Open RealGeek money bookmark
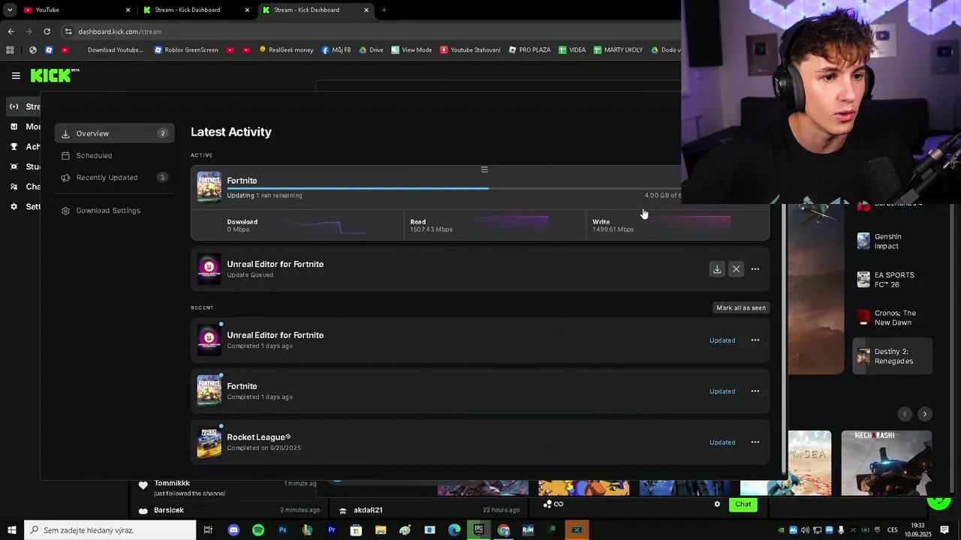Image resolution: width=961 pixels, height=540 pixels. click(x=286, y=50)
